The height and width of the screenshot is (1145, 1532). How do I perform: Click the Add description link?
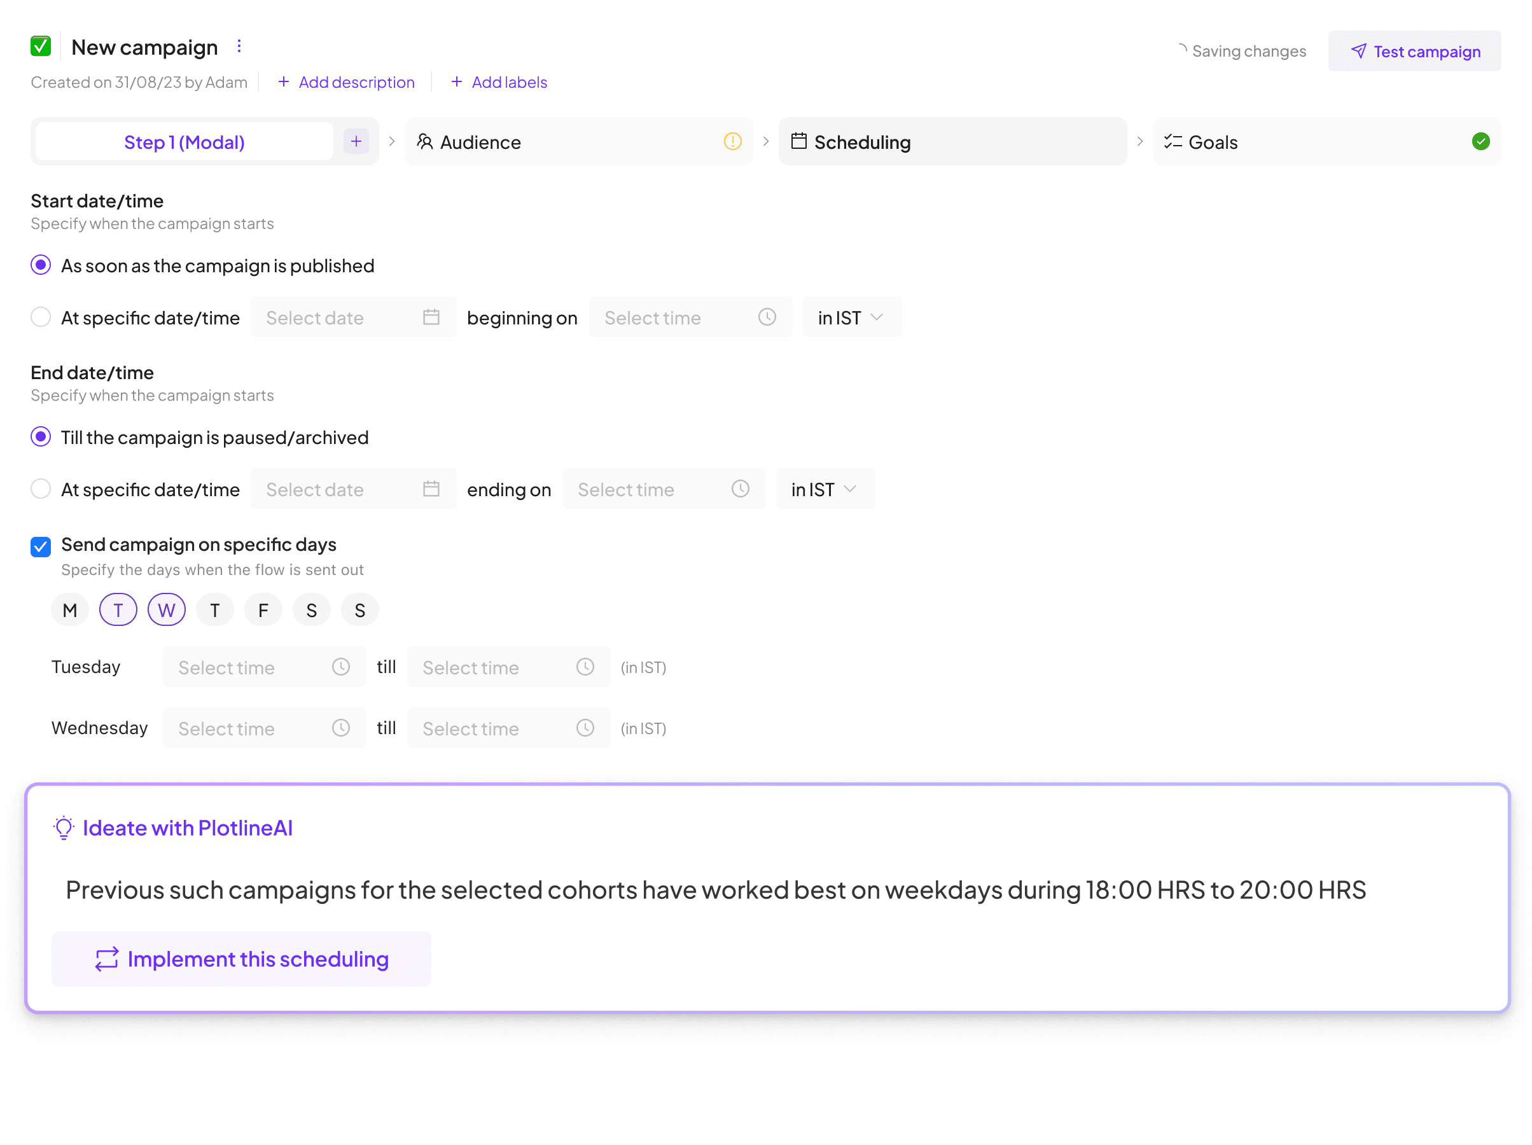pyautogui.click(x=346, y=83)
